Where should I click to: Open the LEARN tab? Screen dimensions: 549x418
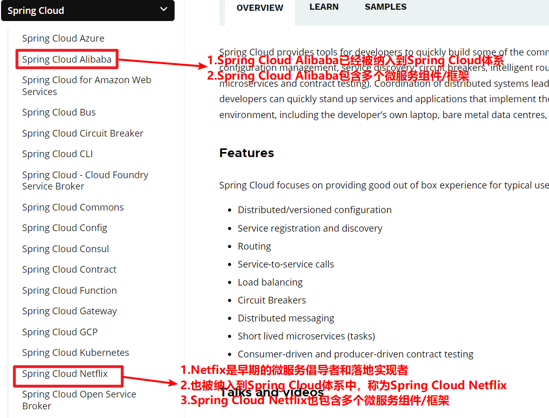(324, 7)
